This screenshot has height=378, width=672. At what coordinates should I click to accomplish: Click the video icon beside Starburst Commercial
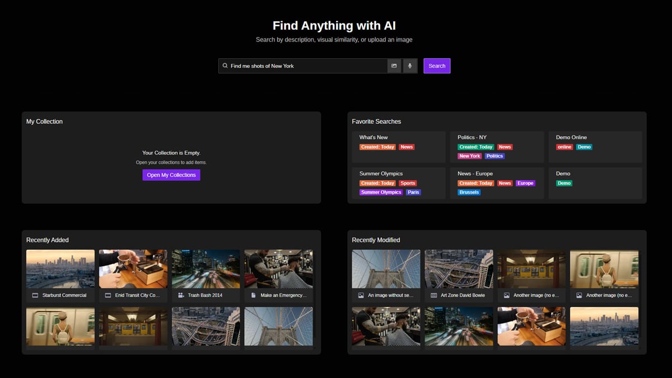[35, 295]
